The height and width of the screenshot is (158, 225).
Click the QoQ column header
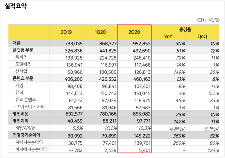202,36
